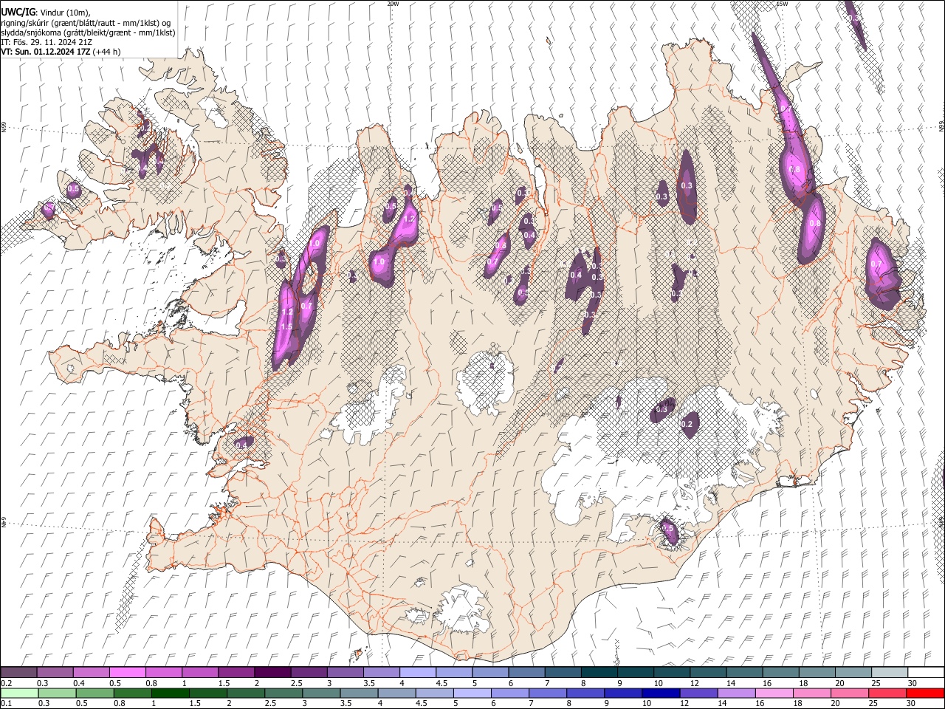Click the pale green bottom swatch labeled 0.1
Image resolution: width=945 pixels, height=709 pixels.
point(19,693)
